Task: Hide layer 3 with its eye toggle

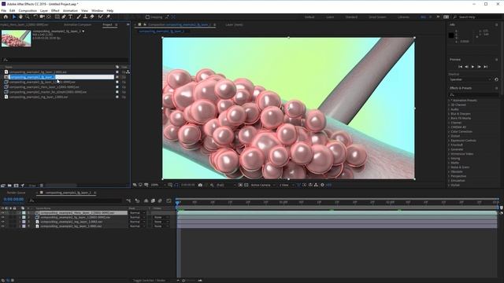Action: [x=3, y=222]
